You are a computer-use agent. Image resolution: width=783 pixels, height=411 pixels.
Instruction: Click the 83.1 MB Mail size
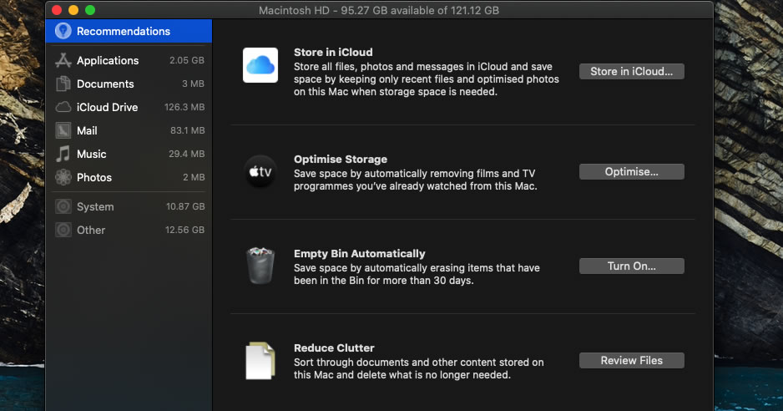(x=187, y=130)
